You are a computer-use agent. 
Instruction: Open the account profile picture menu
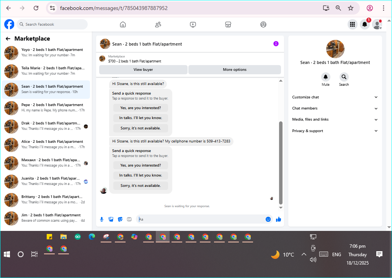coord(377,24)
